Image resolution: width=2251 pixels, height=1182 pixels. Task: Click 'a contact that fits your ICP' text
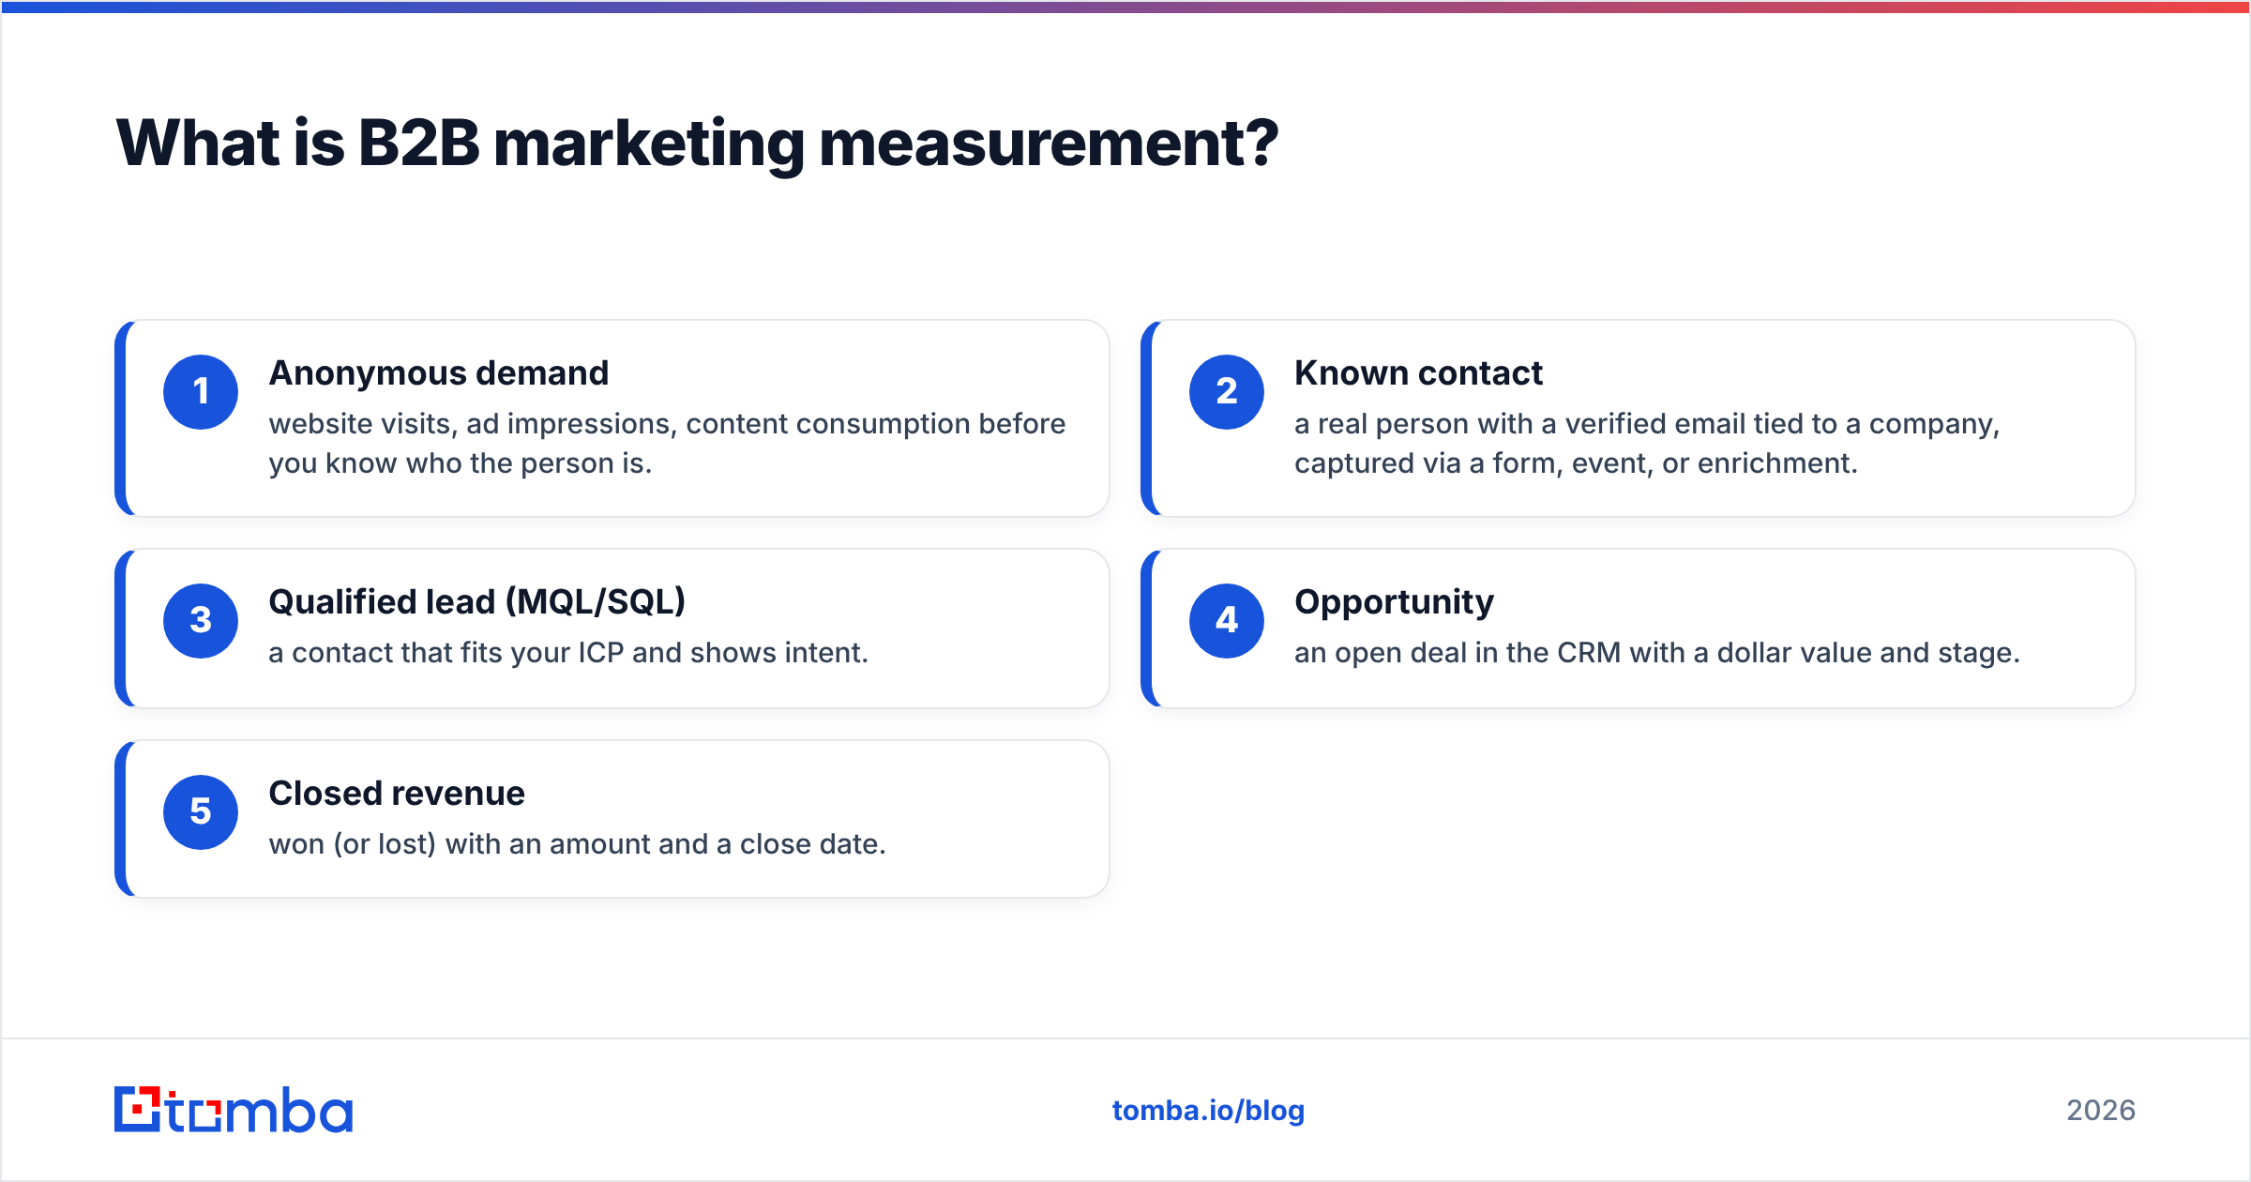pos(568,653)
